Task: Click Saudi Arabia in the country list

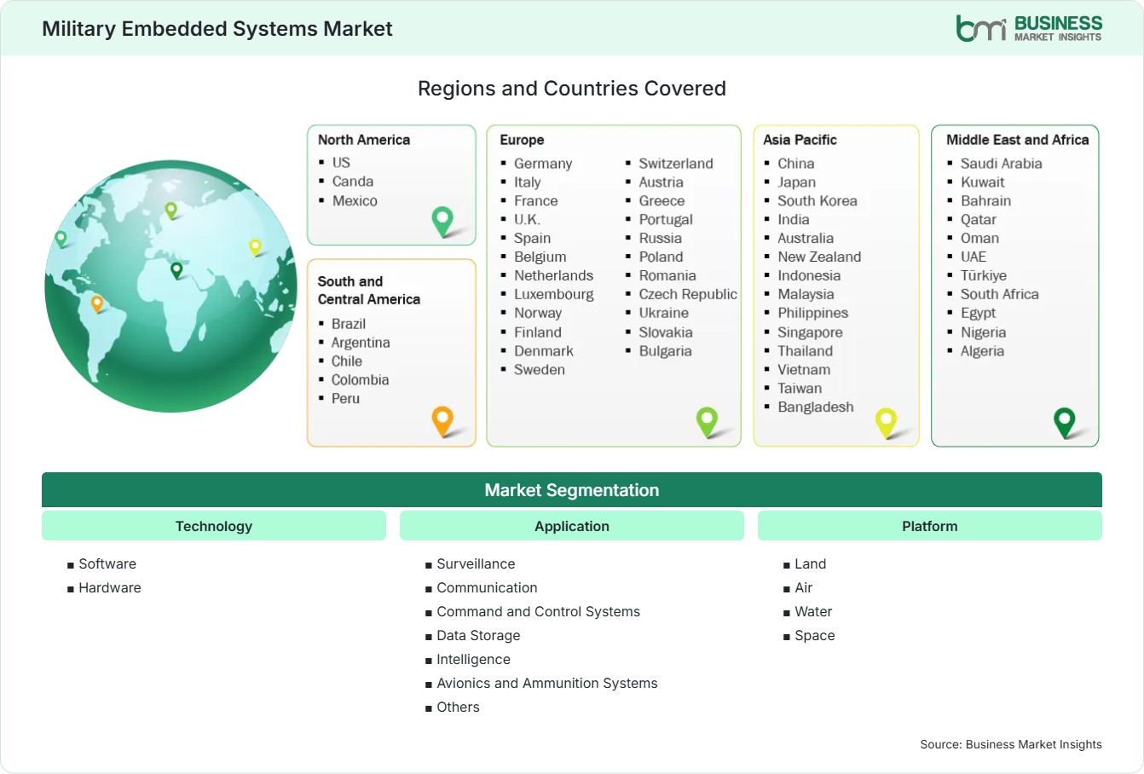Action: (x=1002, y=164)
